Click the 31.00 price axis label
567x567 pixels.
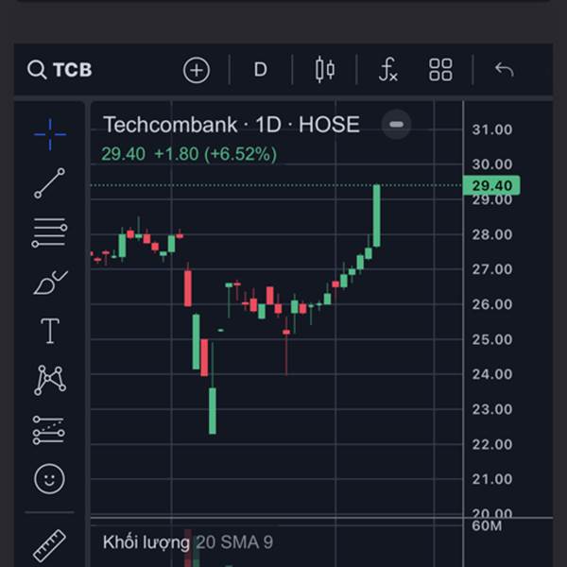click(492, 129)
